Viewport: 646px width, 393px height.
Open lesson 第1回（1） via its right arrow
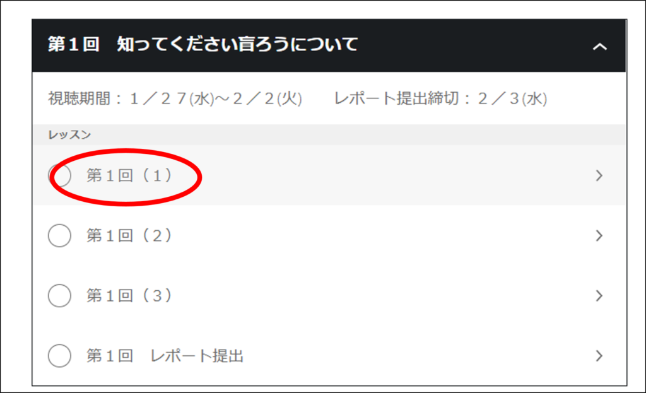coord(599,175)
